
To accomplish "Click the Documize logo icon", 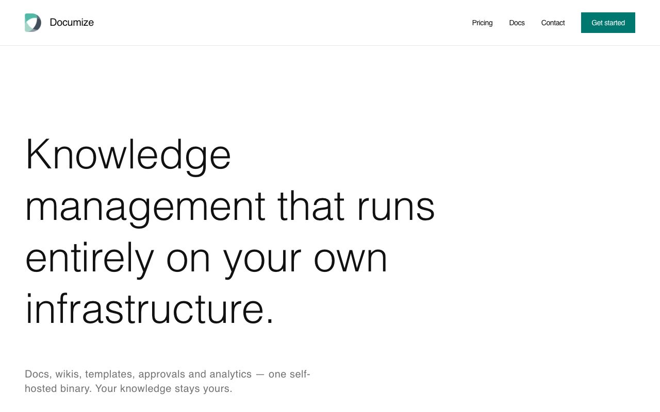I will 33,23.
